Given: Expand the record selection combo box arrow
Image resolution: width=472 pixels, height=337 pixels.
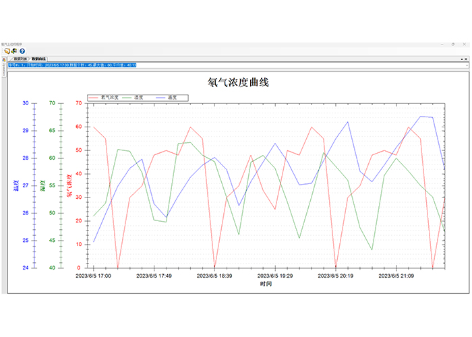Looking at the screenshot, I should [465, 65].
